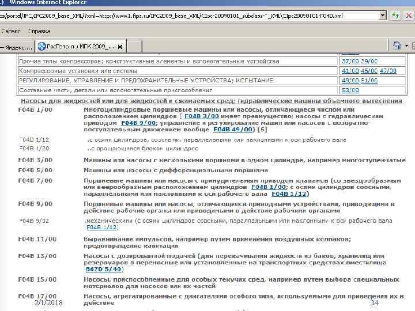Screen dimensions: 415x311
Task: Click row 'Компрессорные установки или системы'
Action: pyautogui.click(x=178, y=71)
